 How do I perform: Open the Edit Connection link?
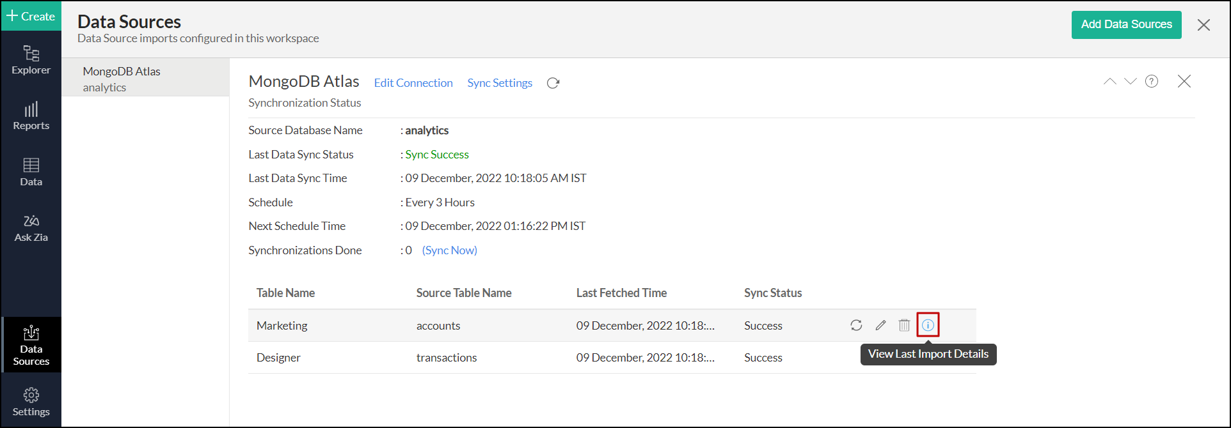[x=413, y=83]
